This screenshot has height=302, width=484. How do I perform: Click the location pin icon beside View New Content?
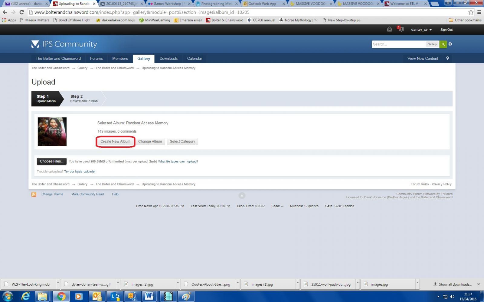[x=447, y=58]
